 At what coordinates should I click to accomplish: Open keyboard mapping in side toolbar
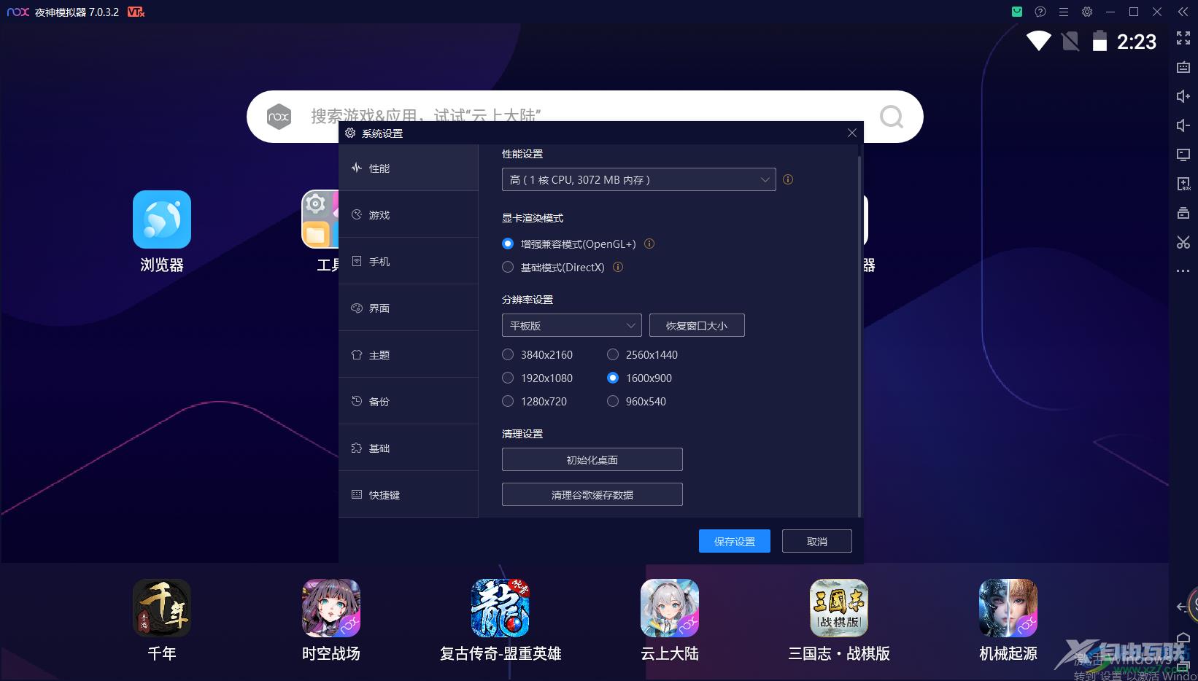[x=1183, y=67]
